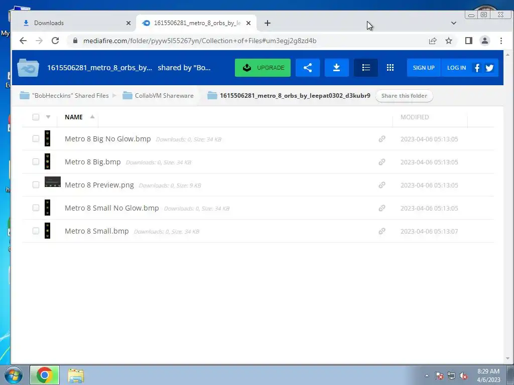
Task: Open Windows Explorer from the taskbar
Action: [76, 375]
